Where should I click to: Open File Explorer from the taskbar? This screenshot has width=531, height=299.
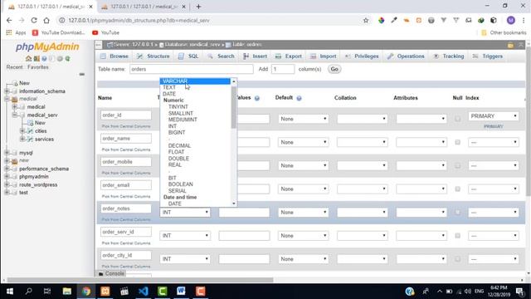[x=66, y=292]
